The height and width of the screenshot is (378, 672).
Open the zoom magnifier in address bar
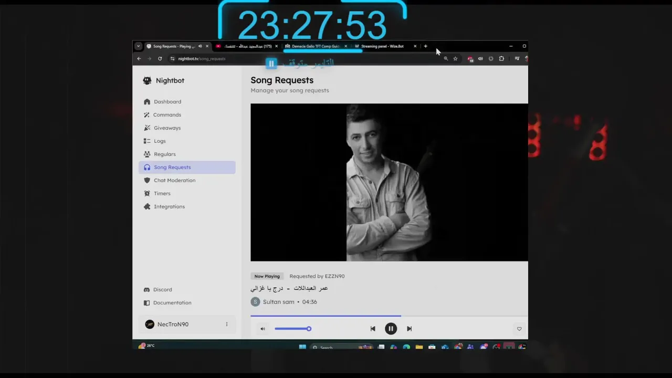click(446, 58)
